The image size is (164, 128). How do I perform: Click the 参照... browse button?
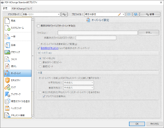tap(149, 33)
